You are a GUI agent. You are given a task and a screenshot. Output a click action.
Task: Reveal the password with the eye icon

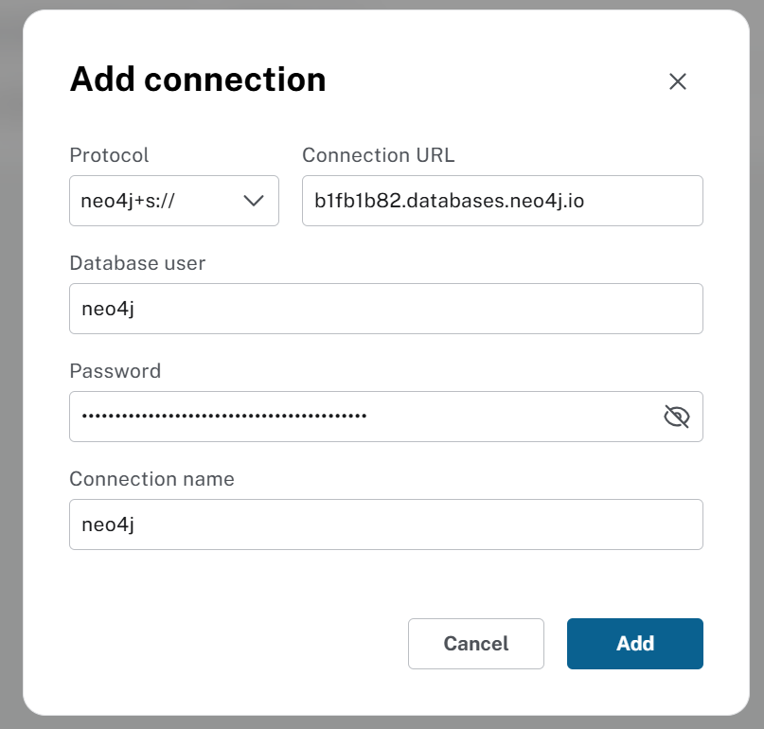pyautogui.click(x=676, y=417)
